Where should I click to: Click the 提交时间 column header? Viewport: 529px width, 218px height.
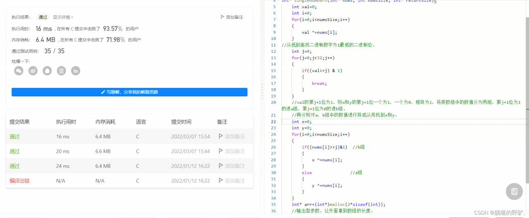pos(181,122)
